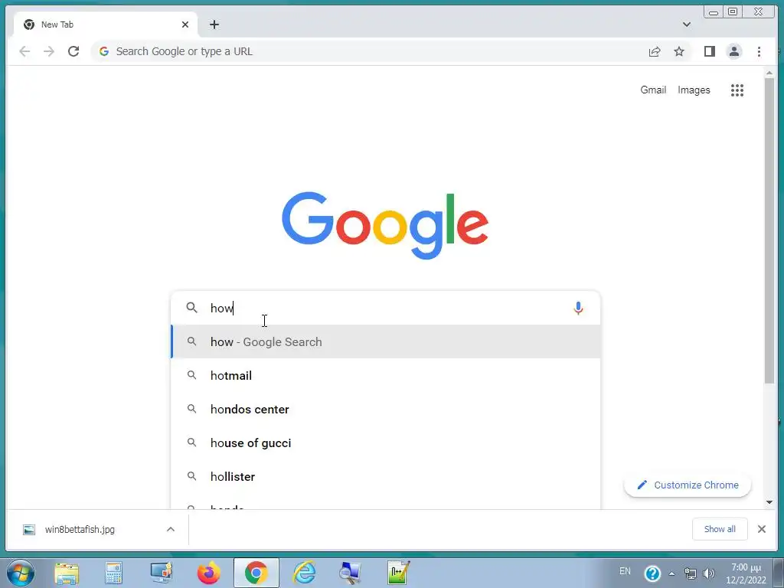The height and width of the screenshot is (588, 784).
Task: Open a new tab with plus button
Action: [214, 24]
